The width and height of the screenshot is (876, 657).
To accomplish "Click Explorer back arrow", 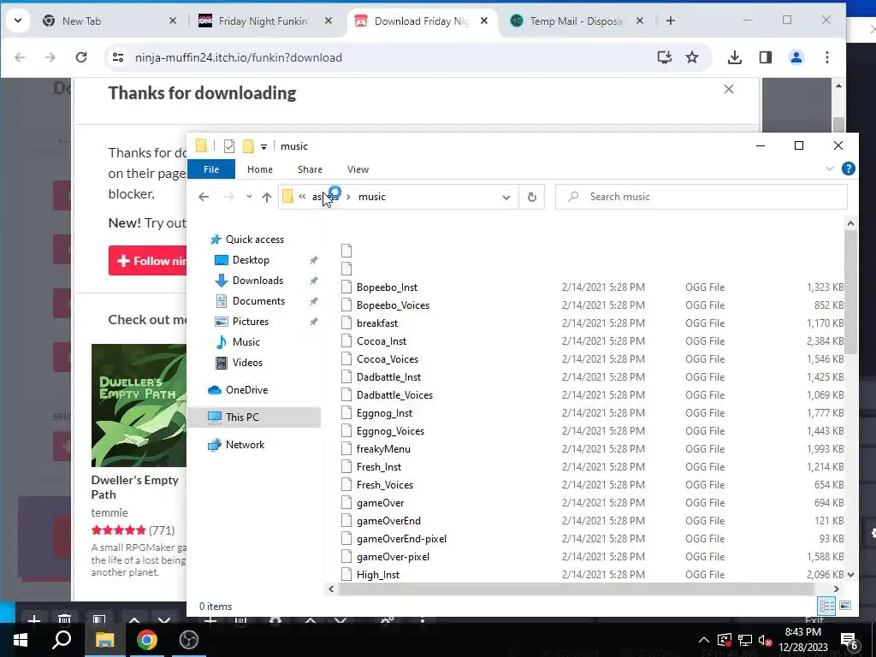I will point(204,197).
